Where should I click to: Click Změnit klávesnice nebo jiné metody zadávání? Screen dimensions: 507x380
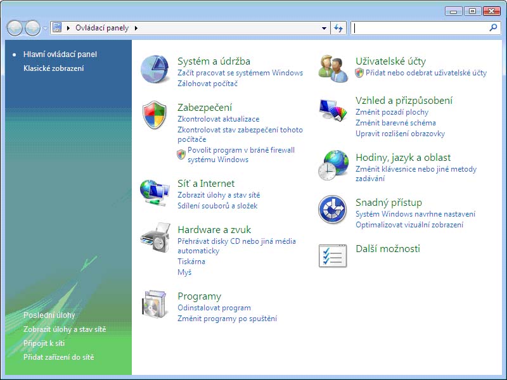coord(416,174)
